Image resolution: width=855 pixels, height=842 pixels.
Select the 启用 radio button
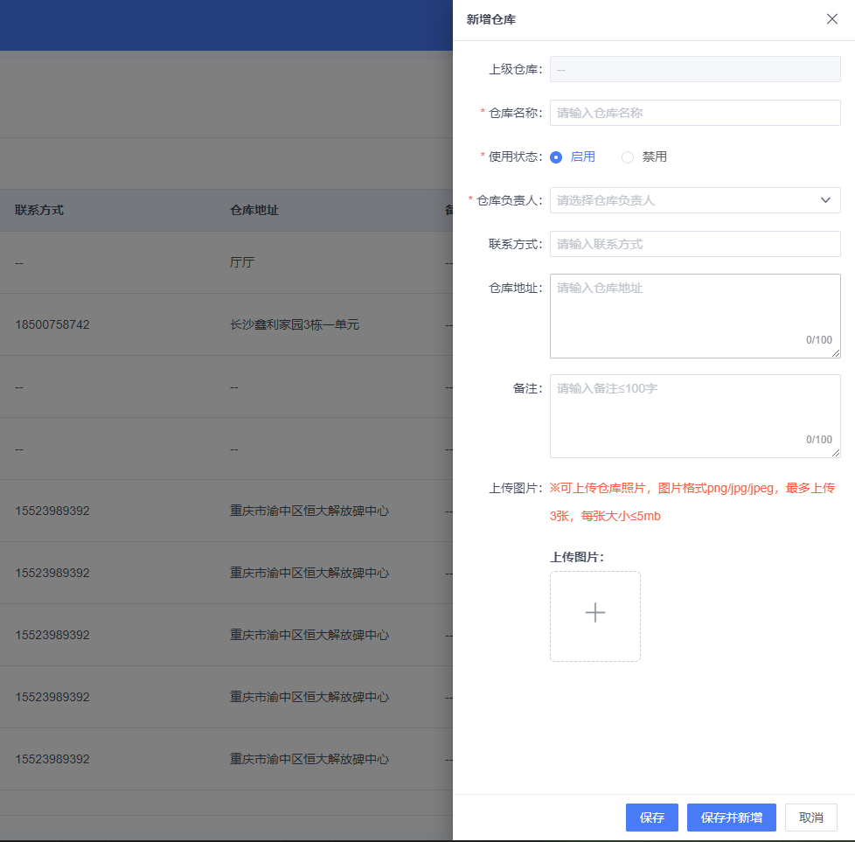click(556, 157)
